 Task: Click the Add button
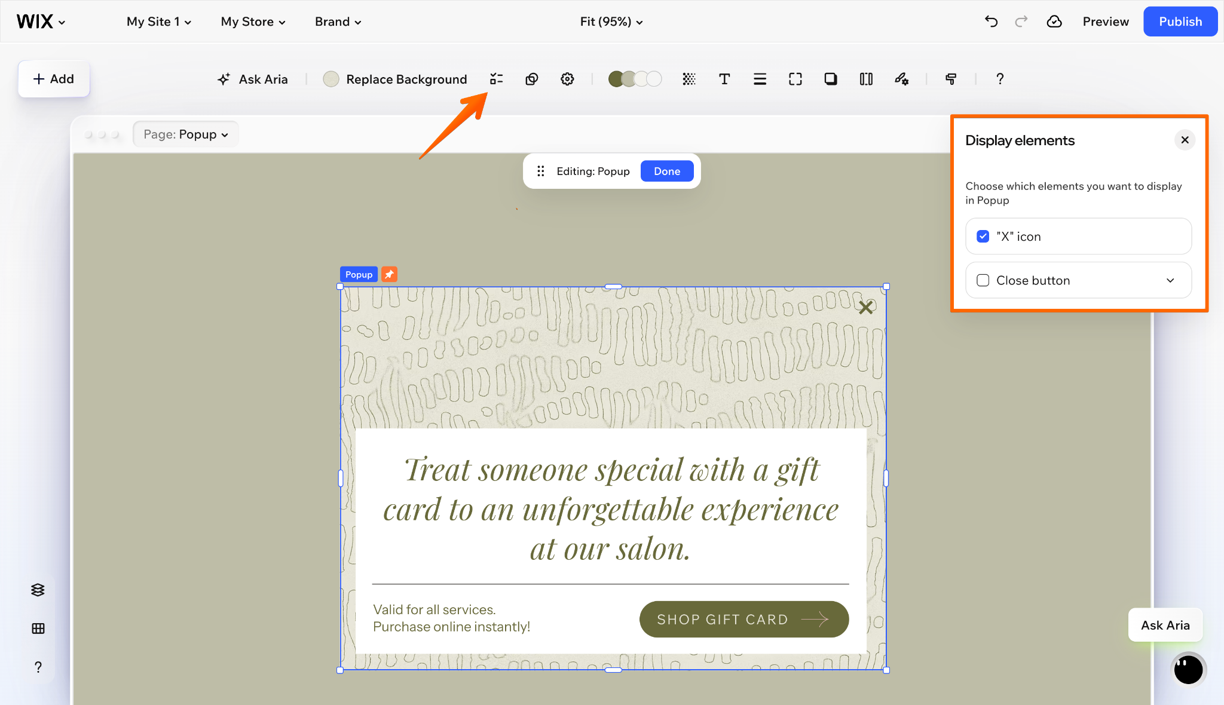pyautogui.click(x=54, y=79)
